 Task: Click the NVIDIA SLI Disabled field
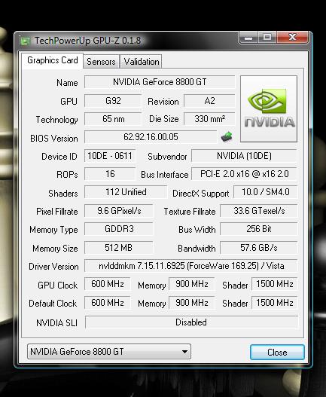191,322
